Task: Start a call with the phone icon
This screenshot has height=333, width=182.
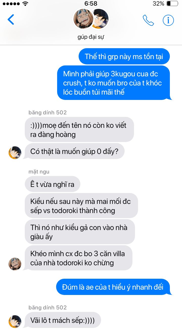Action: coord(148,20)
